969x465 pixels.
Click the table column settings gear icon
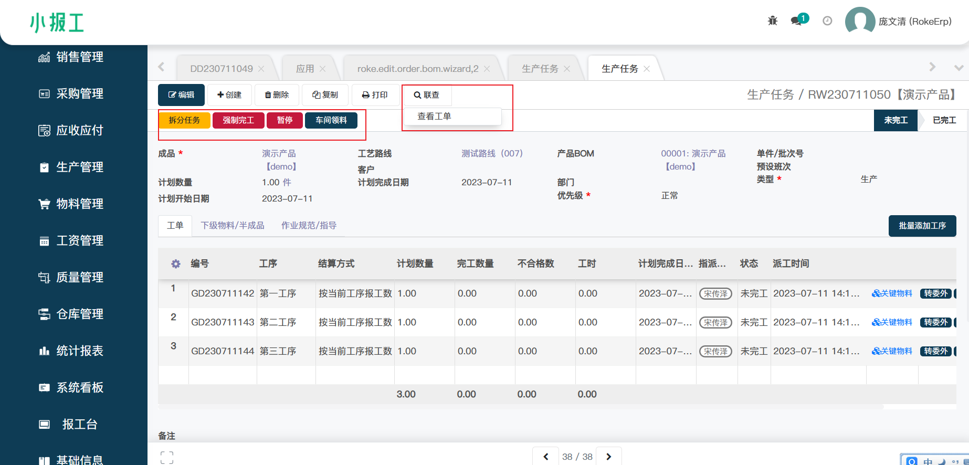coord(175,264)
